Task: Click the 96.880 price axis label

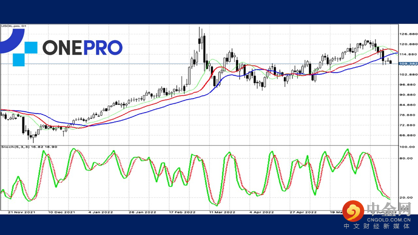Action: (x=408, y=85)
